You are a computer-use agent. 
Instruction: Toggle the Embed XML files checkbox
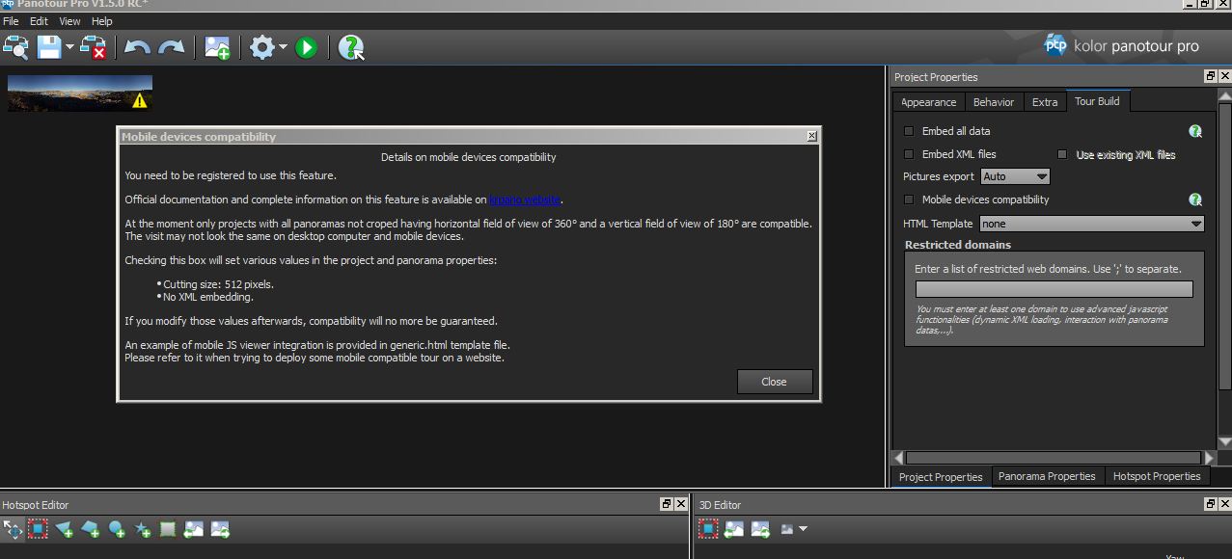(x=909, y=154)
